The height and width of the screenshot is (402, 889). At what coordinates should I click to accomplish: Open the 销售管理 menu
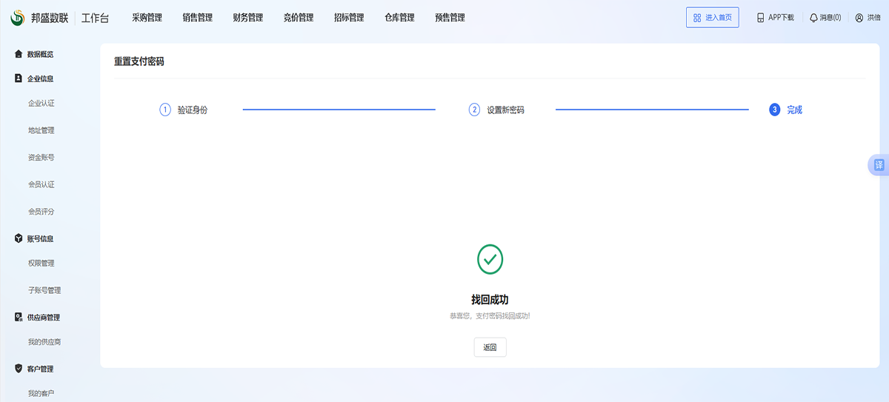[197, 18]
